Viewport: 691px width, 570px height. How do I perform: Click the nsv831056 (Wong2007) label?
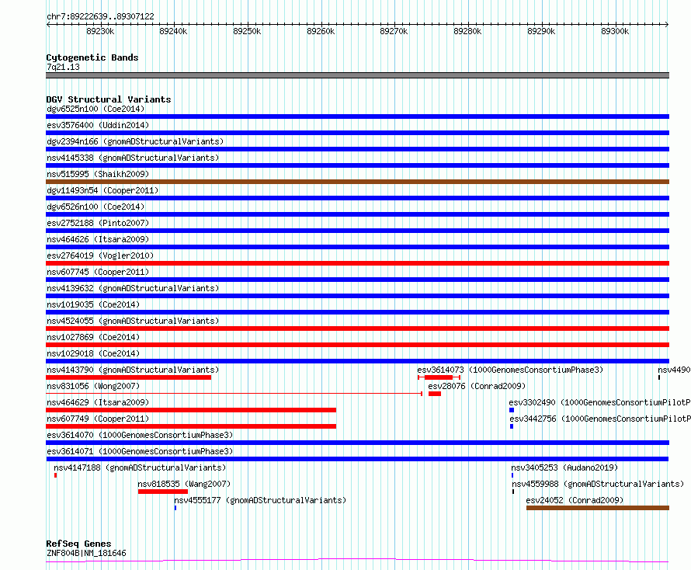pyautogui.click(x=93, y=386)
